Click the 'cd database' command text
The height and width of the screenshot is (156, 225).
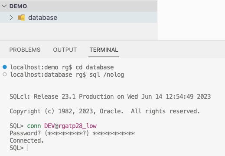[95, 67]
